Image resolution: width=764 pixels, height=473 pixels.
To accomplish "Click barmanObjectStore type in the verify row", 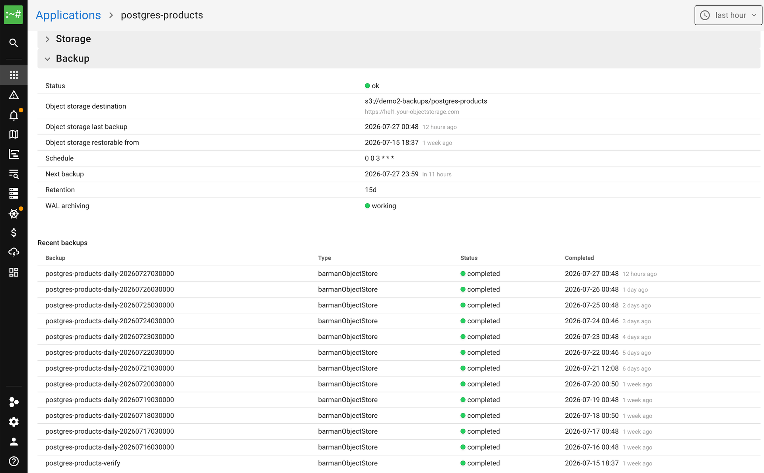I will coord(348,463).
